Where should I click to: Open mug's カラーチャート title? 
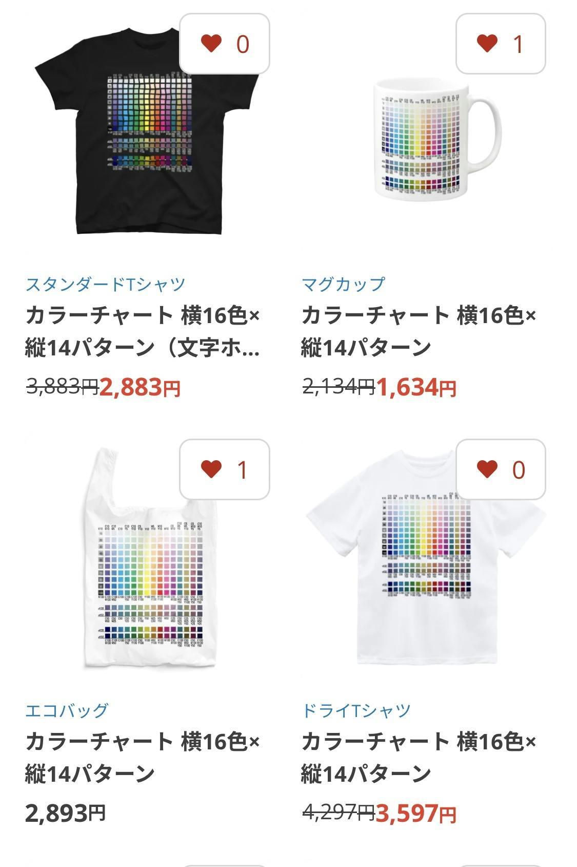click(419, 331)
